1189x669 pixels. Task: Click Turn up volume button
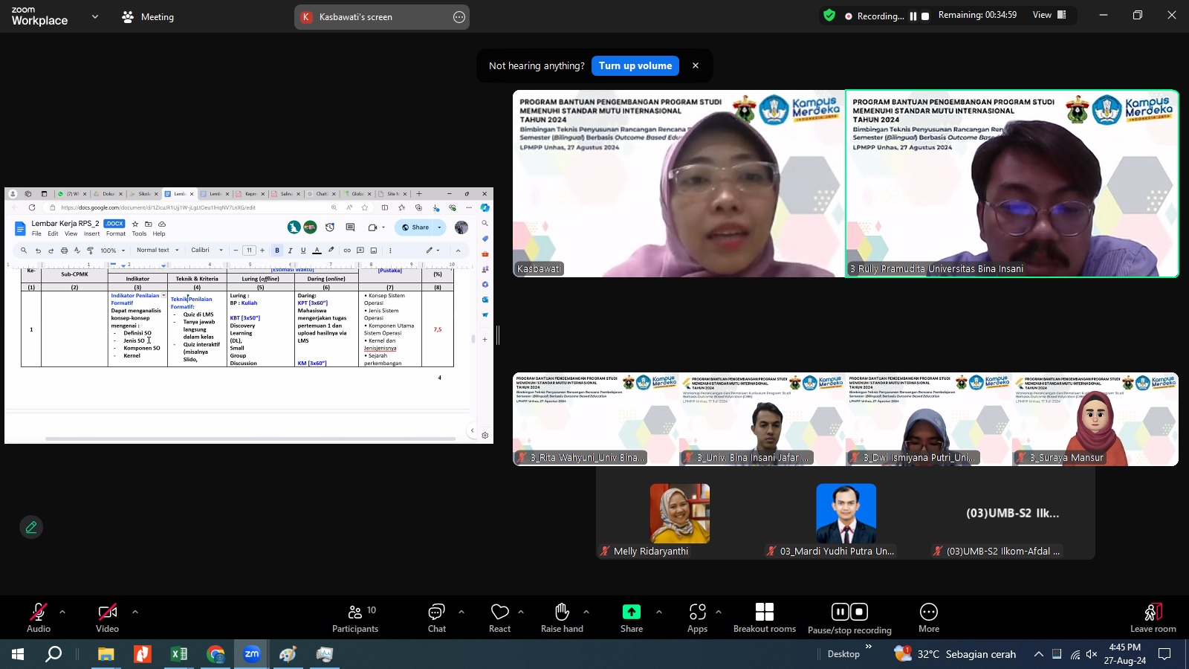pyautogui.click(x=635, y=65)
